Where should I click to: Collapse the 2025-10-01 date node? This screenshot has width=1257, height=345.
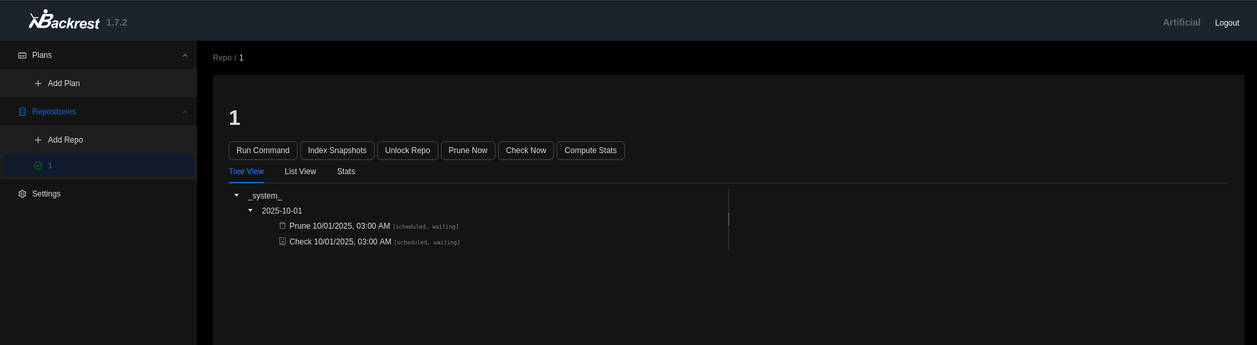coord(250,210)
